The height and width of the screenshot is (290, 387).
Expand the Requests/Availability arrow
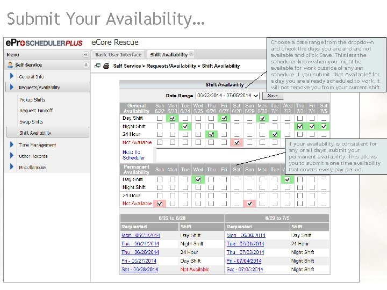[x=12, y=87]
